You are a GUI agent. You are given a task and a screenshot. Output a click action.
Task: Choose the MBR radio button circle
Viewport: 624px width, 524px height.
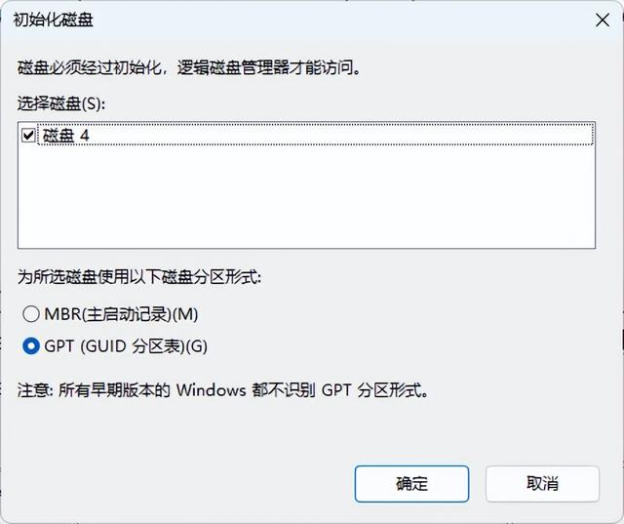[x=31, y=314]
